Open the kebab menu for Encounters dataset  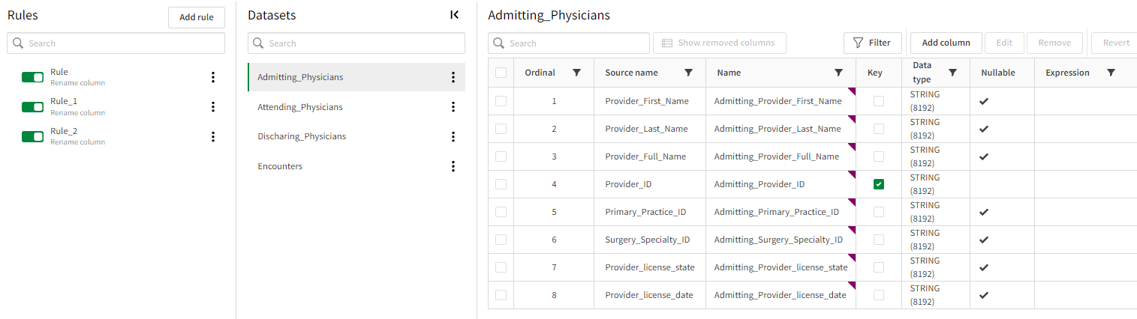(x=453, y=166)
